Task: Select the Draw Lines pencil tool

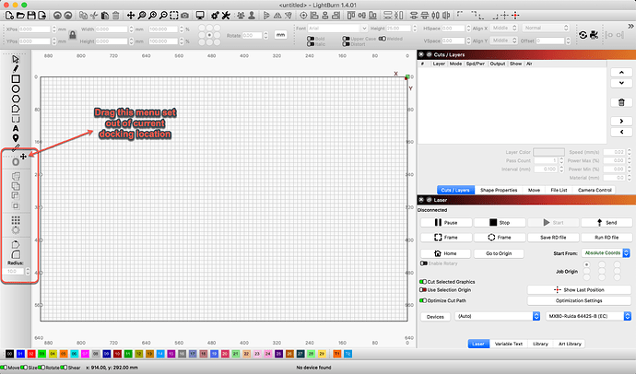Action: click(x=16, y=69)
